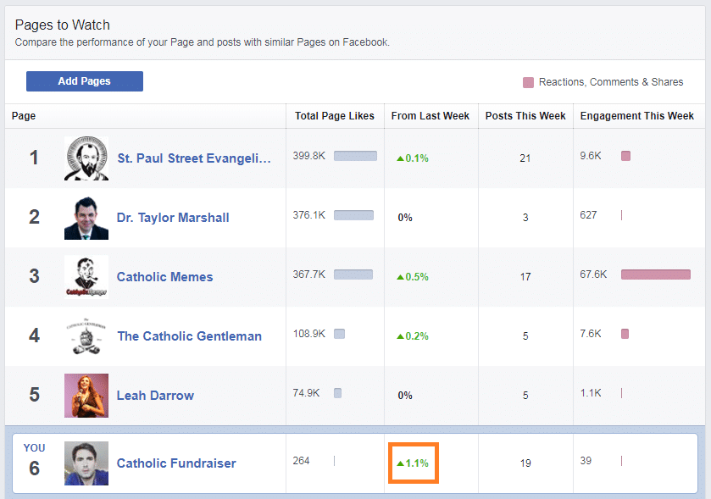Image resolution: width=711 pixels, height=499 pixels.
Task: Click the Reactions, Comments & Shares legend swatch
Action: (529, 82)
